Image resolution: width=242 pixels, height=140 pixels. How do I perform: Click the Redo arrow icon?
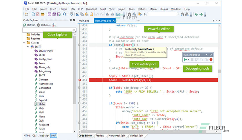coord(102,14)
